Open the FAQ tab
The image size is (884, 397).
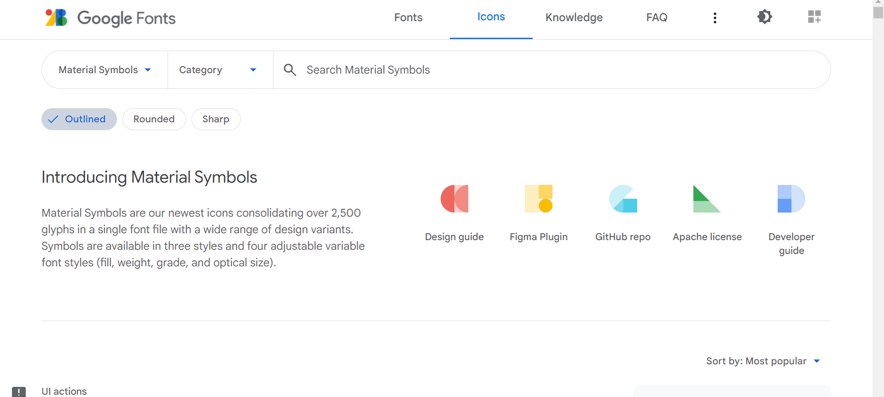coord(657,17)
